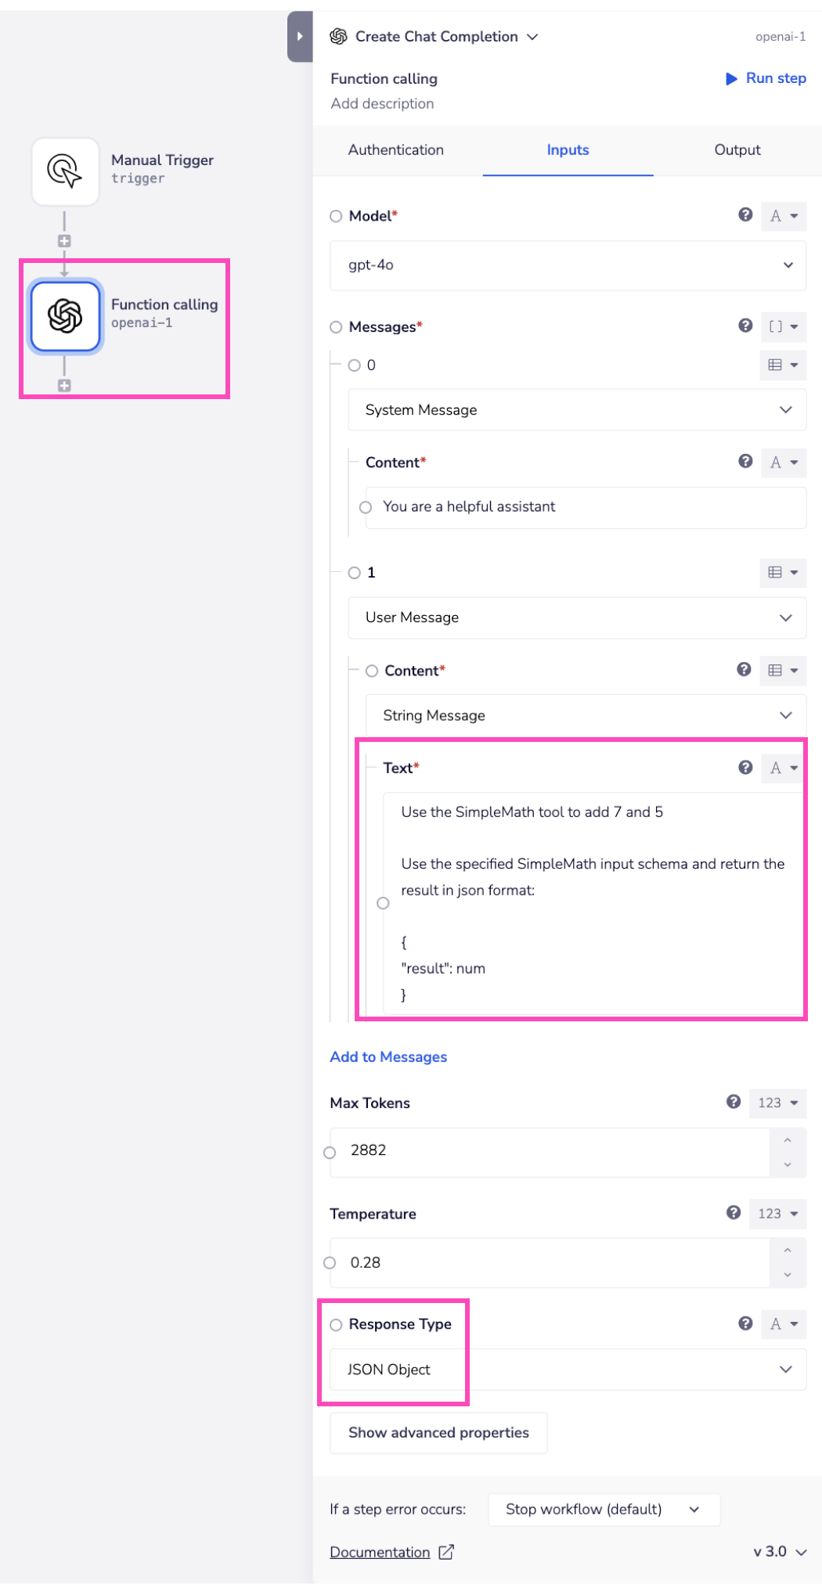The image size is (822, 1584).
Task: Increment the Temperature value with up arrow
Action: tap(788, 1251)
